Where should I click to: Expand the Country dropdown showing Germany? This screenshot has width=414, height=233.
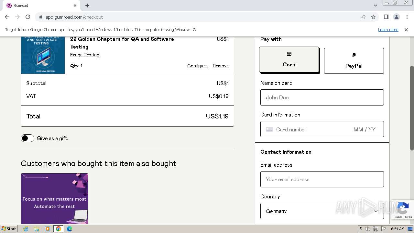pos(322,211)
